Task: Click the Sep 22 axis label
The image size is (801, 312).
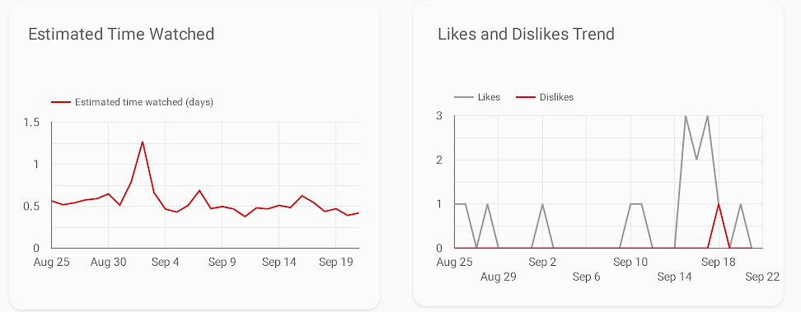Action: tap(762, 277)
